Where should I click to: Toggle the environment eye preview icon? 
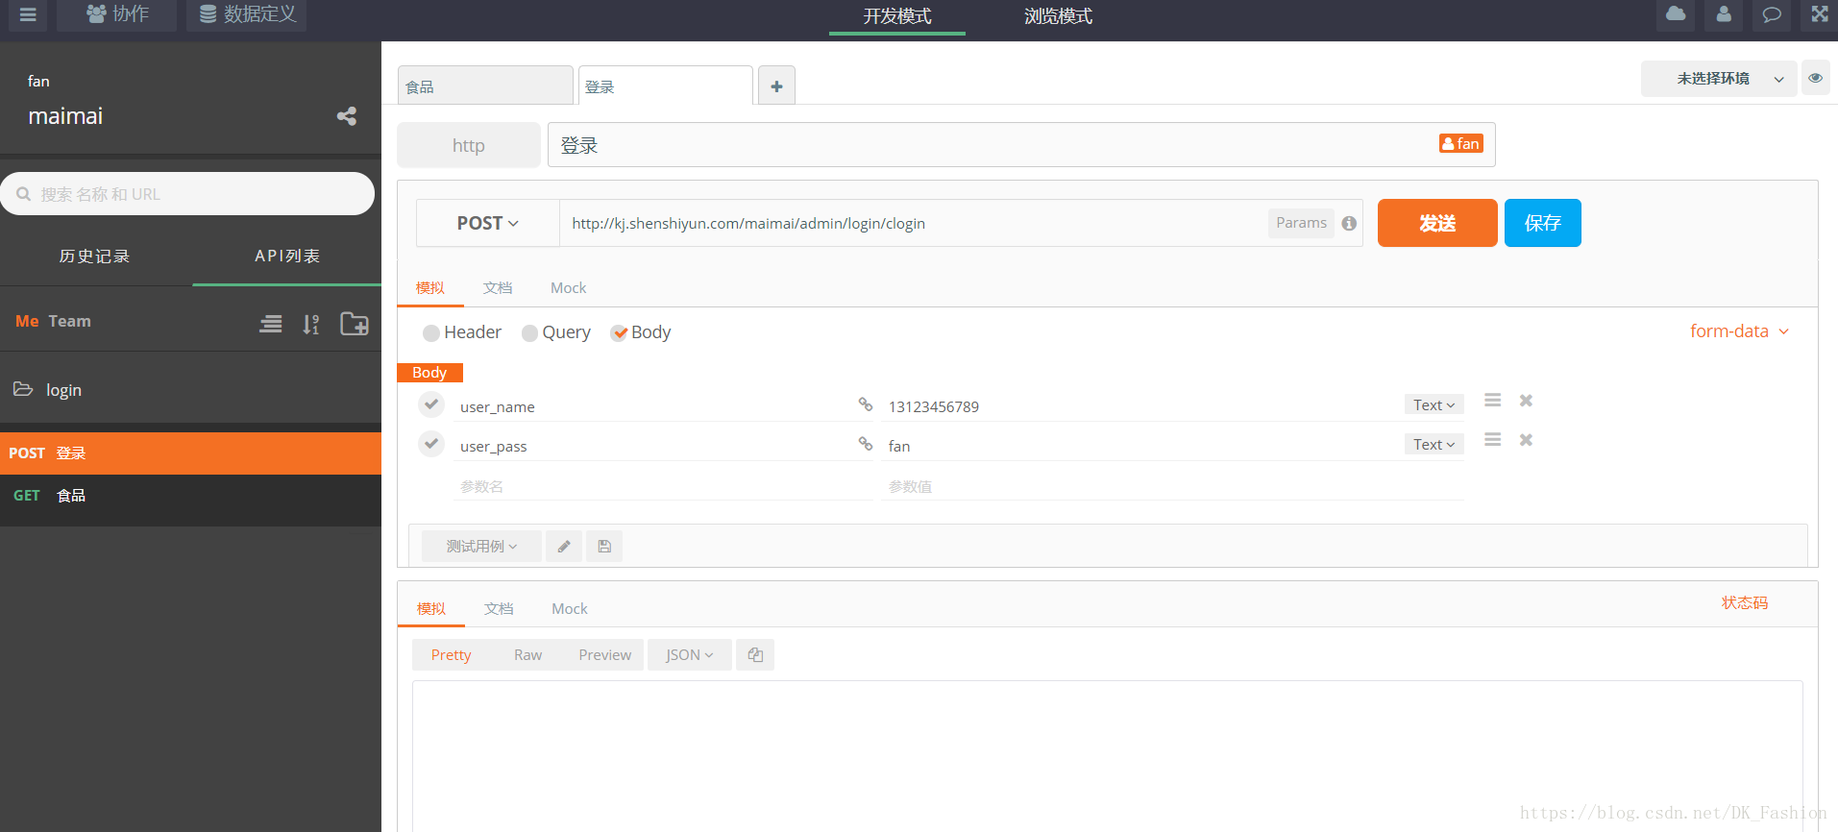click(1815, 78)
